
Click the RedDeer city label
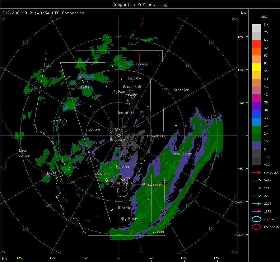(132, 94)
